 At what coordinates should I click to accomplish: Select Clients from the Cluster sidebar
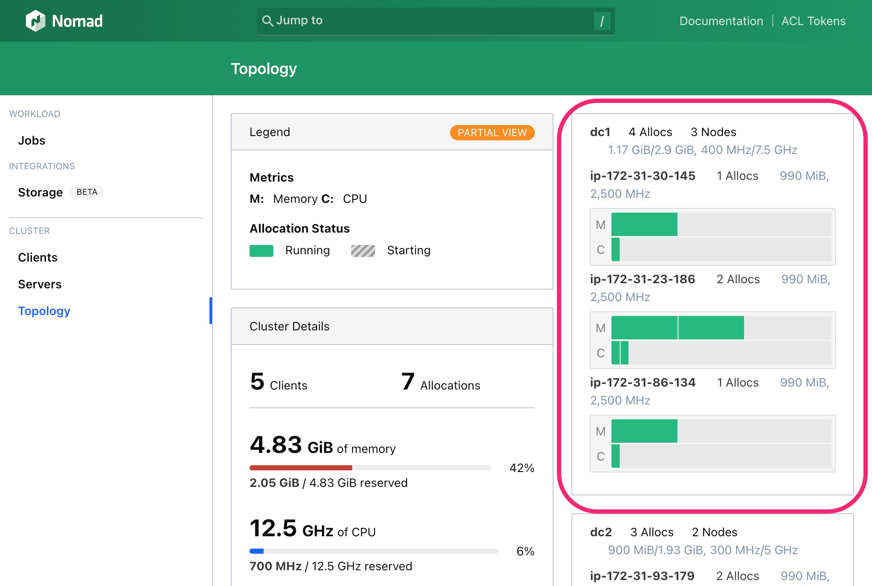tap(37, 257)
